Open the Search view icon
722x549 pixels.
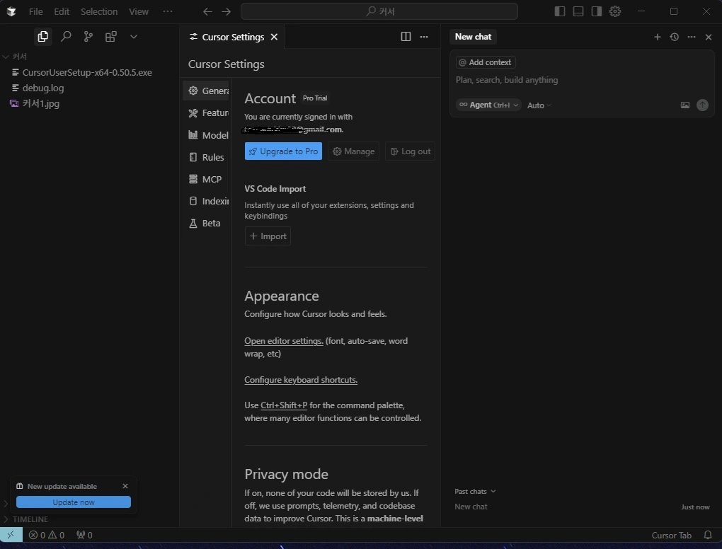(66, 36)
